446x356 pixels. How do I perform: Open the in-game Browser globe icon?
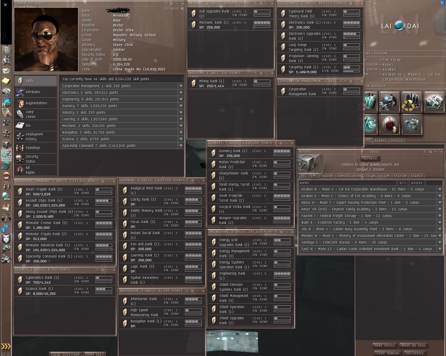click(6, 196)
